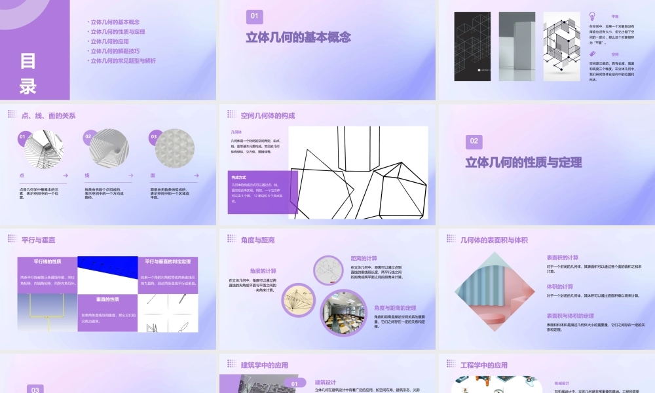Select the slide title 工程学中的应用

click(484, 365)
